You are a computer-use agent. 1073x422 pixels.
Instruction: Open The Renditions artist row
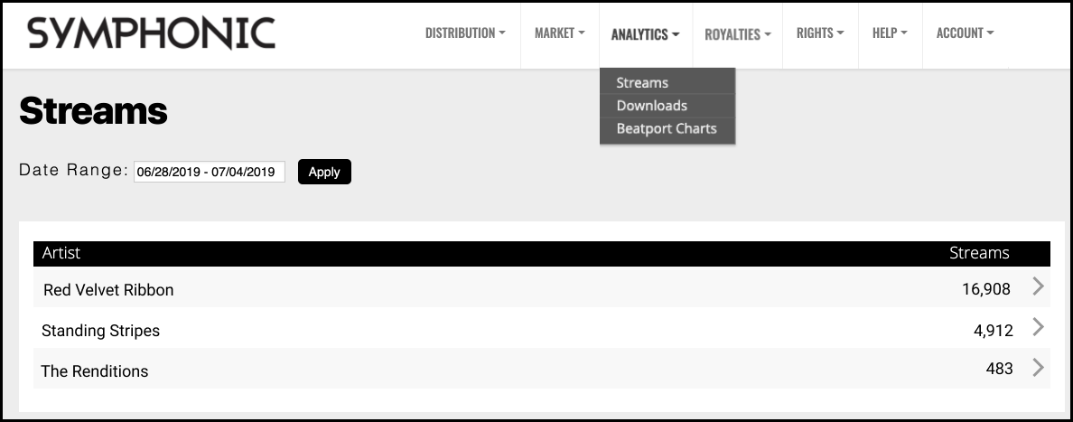pyautogui.click(x=541, y=369)
